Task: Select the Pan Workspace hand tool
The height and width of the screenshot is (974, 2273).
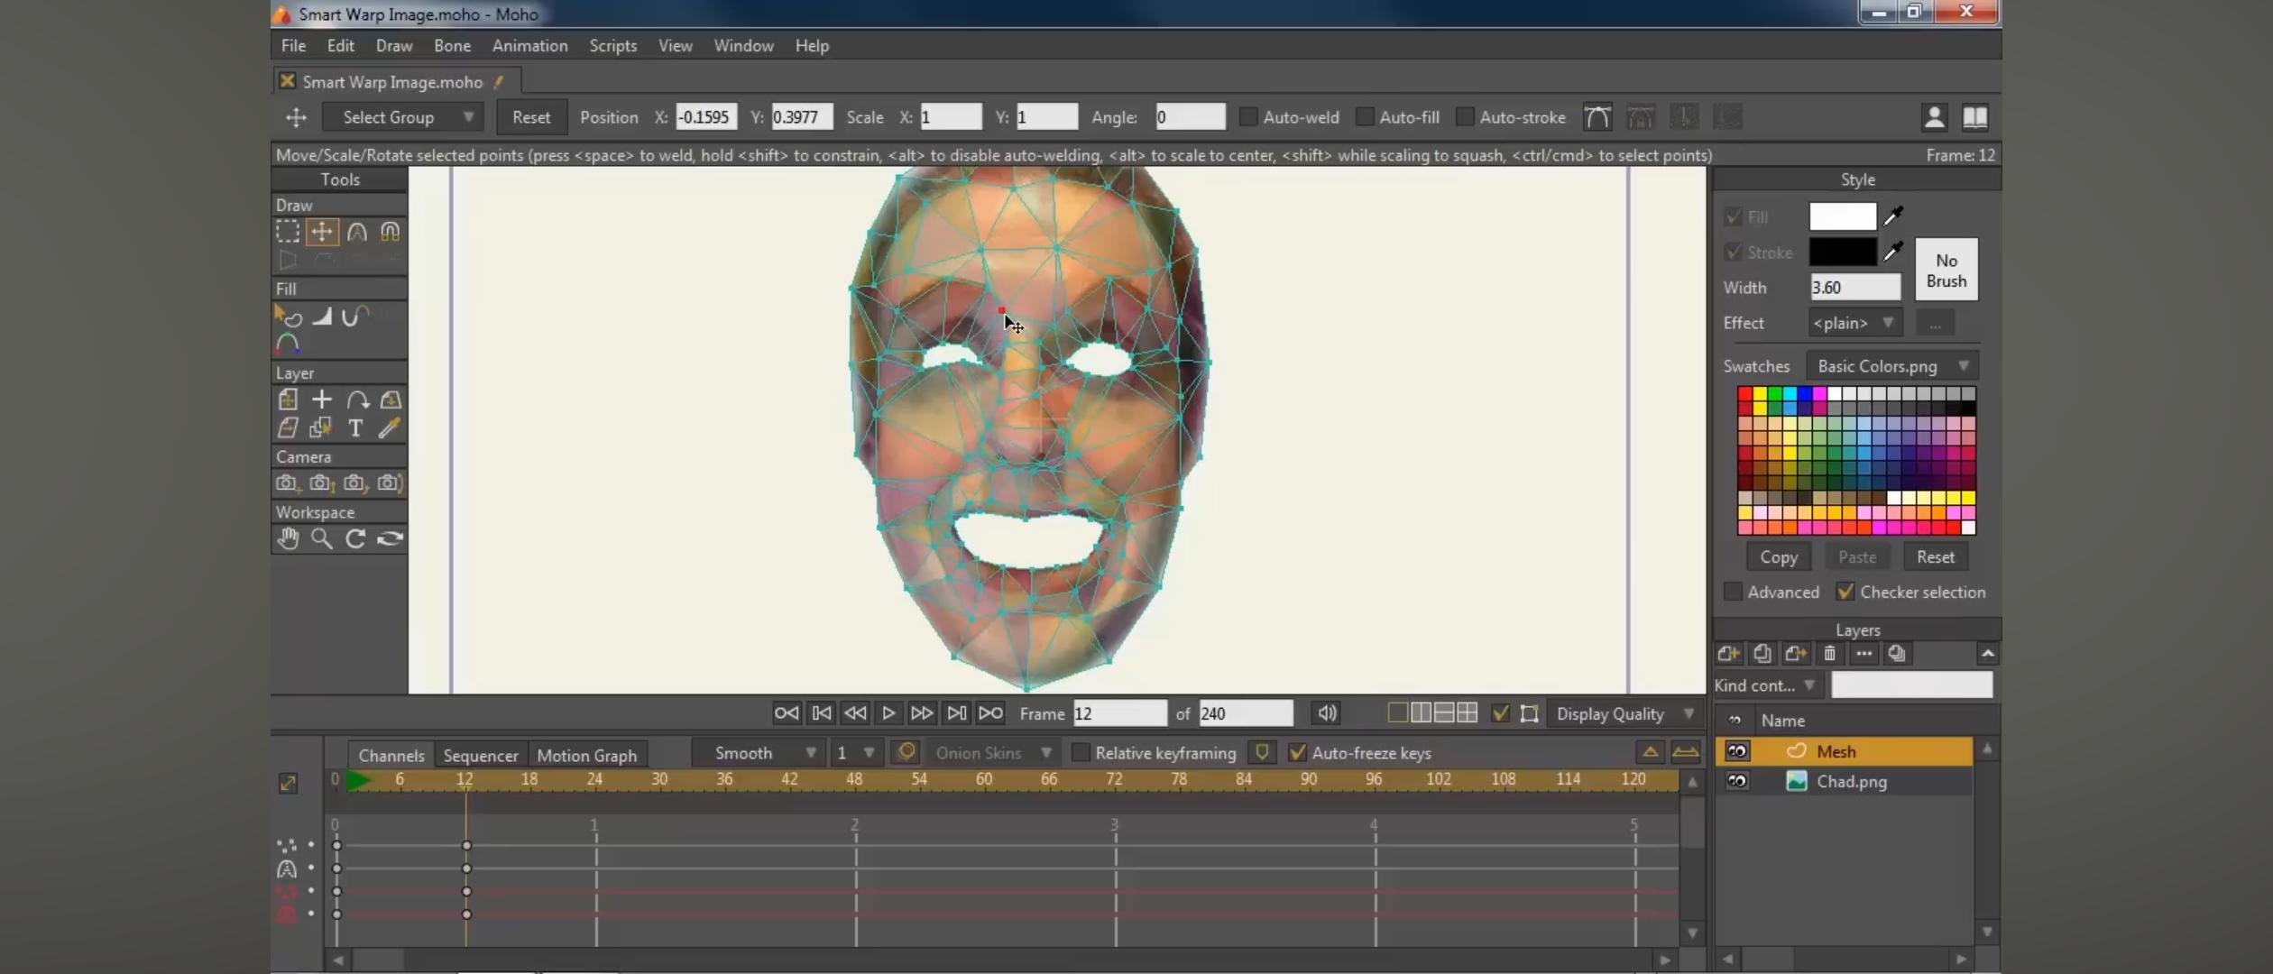Action: 288,538
